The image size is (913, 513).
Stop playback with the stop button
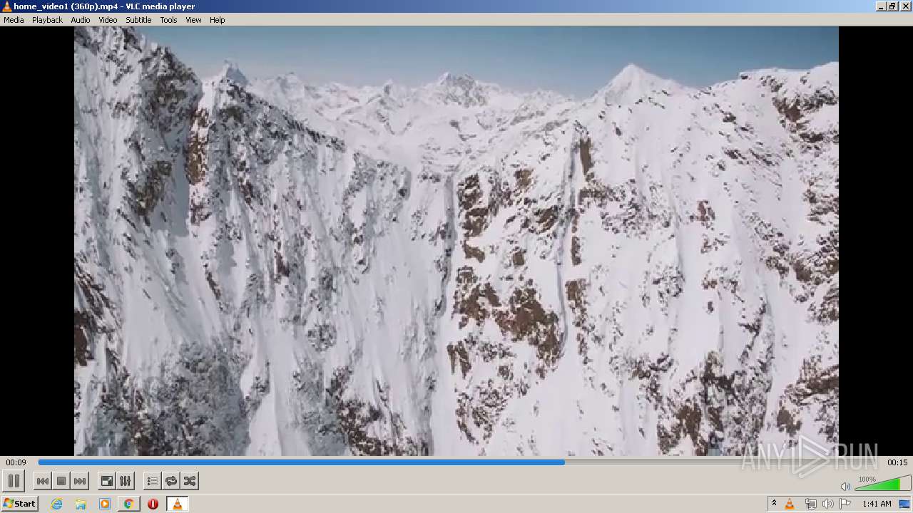tap(61, 482)
